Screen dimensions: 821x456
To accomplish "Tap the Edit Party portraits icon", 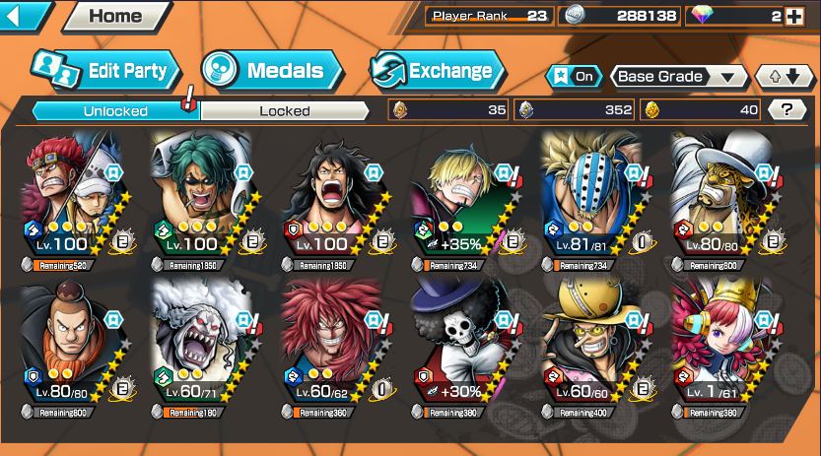I will [55, 70].
